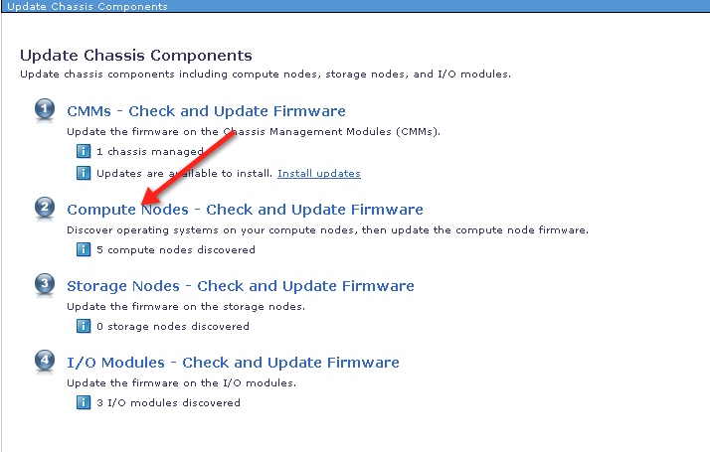710x452 pixels.
Task: Click info icon beside 'Updates are available to install'
Action: click(84, 173)
